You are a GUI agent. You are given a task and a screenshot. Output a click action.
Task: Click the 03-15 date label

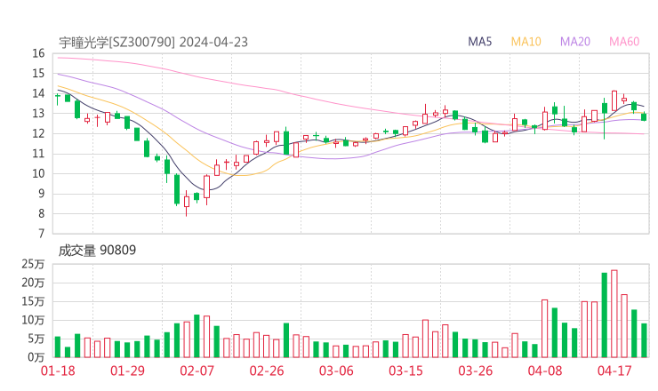pos(405,371)
